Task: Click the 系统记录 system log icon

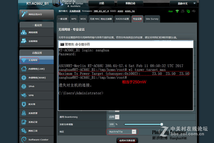Action: 24,122
